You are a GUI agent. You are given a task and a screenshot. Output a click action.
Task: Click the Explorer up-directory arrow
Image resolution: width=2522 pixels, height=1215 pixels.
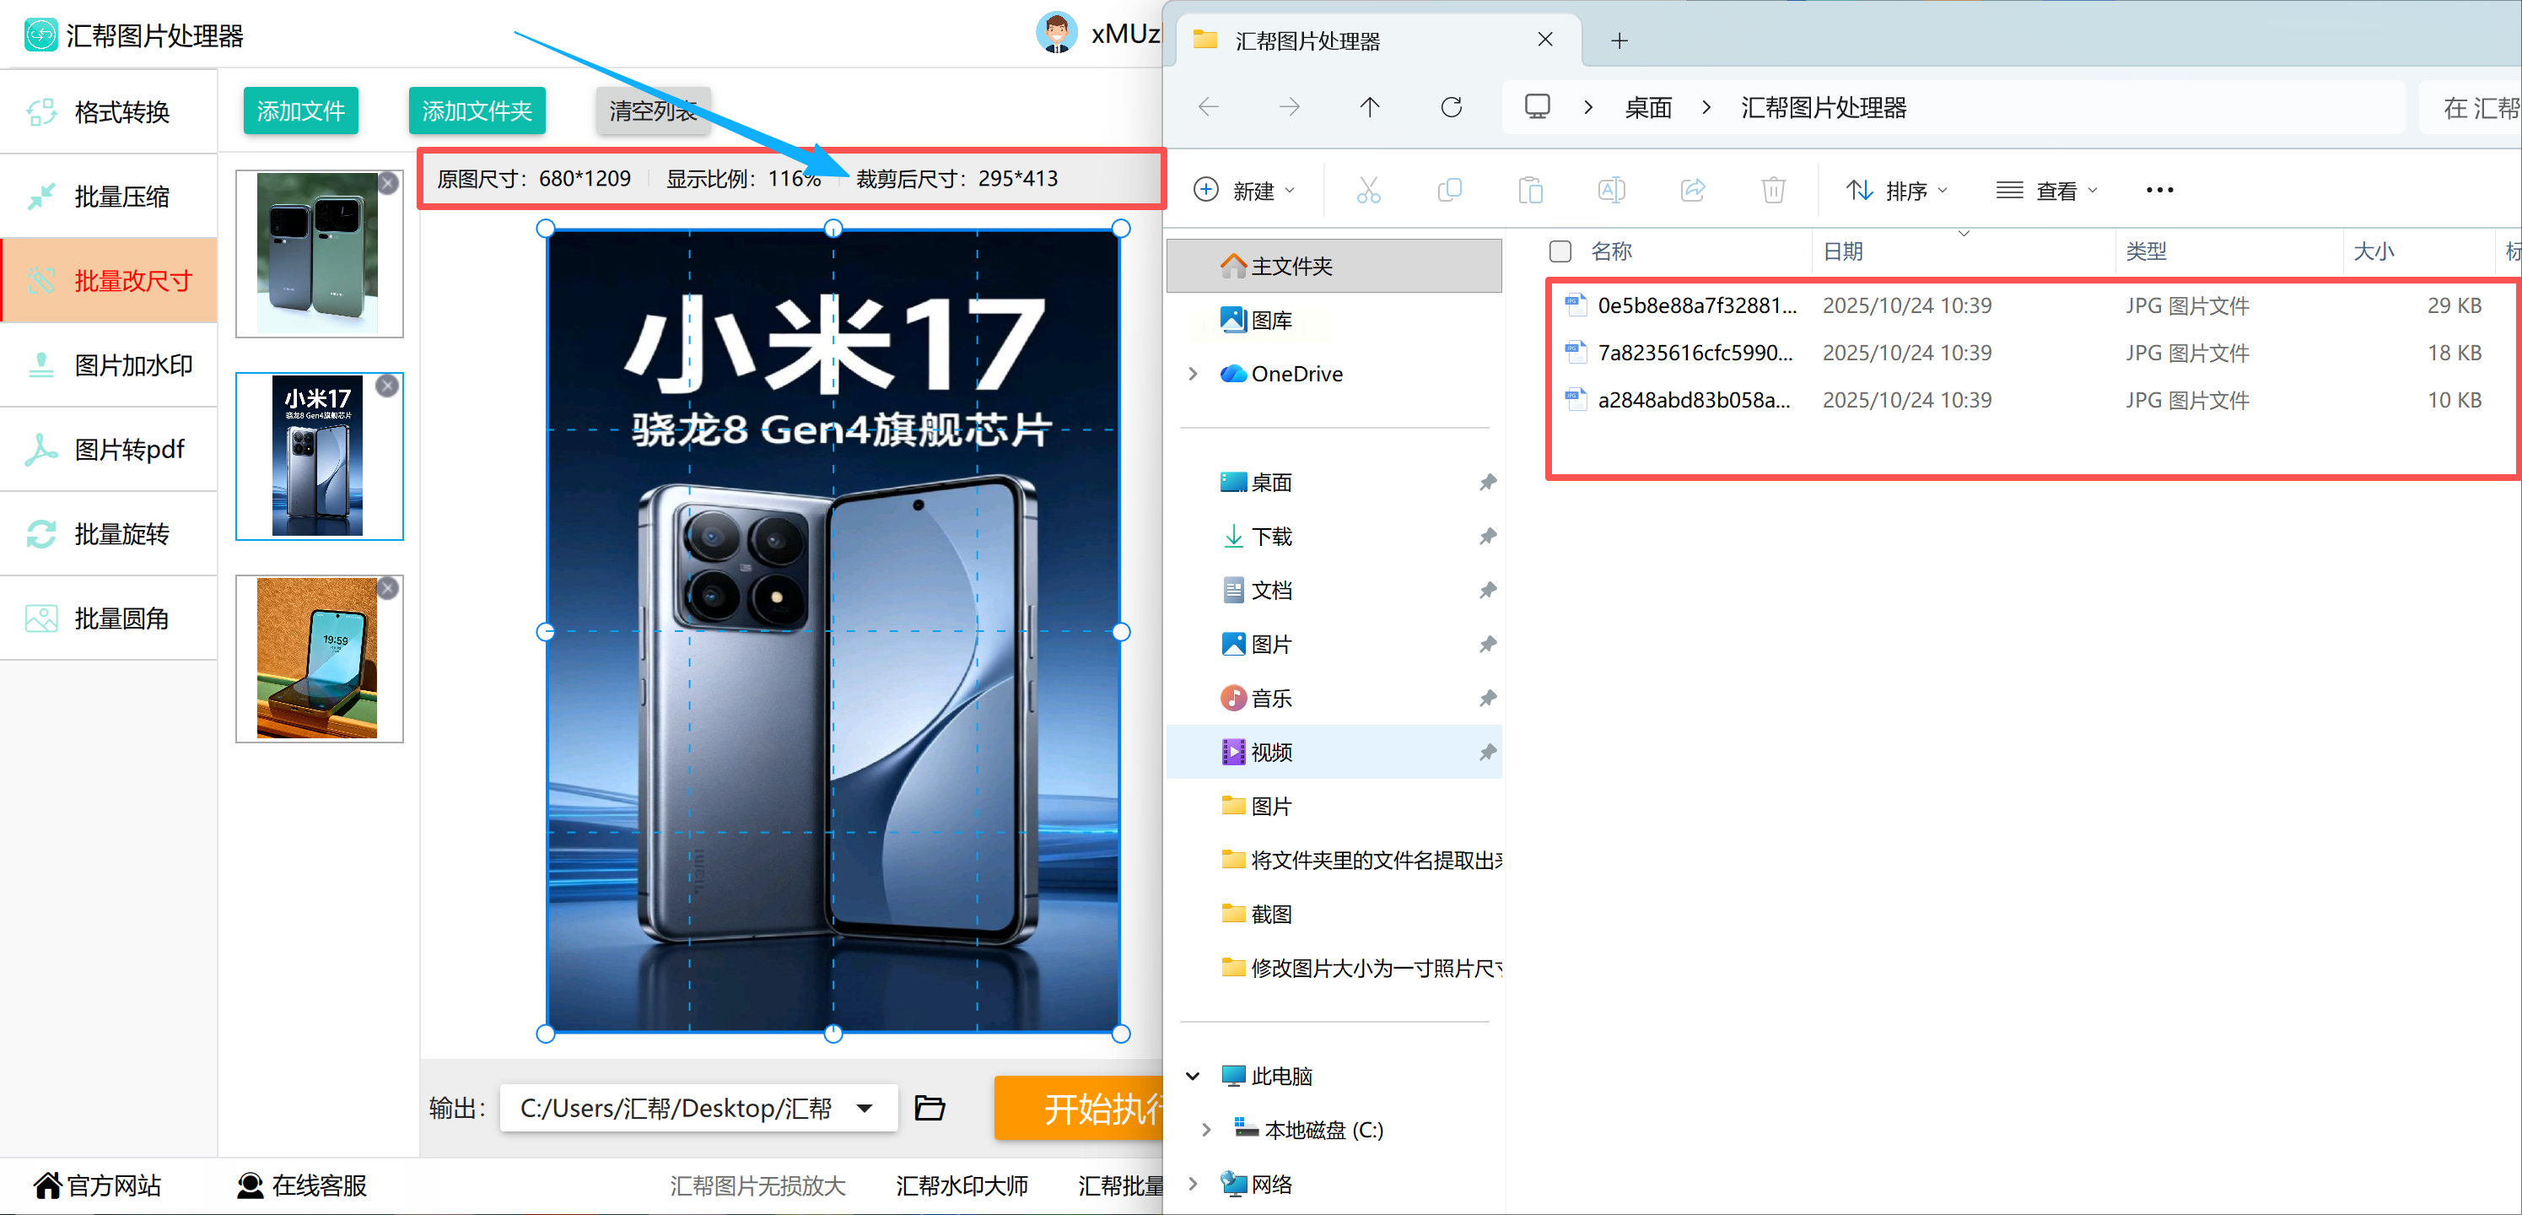click(1369, 106)
